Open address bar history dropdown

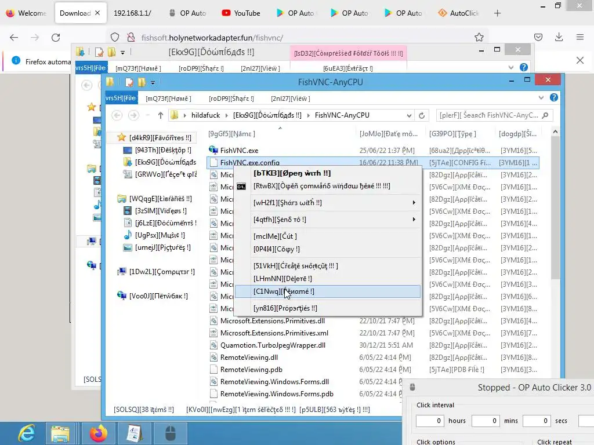point(409,115)
